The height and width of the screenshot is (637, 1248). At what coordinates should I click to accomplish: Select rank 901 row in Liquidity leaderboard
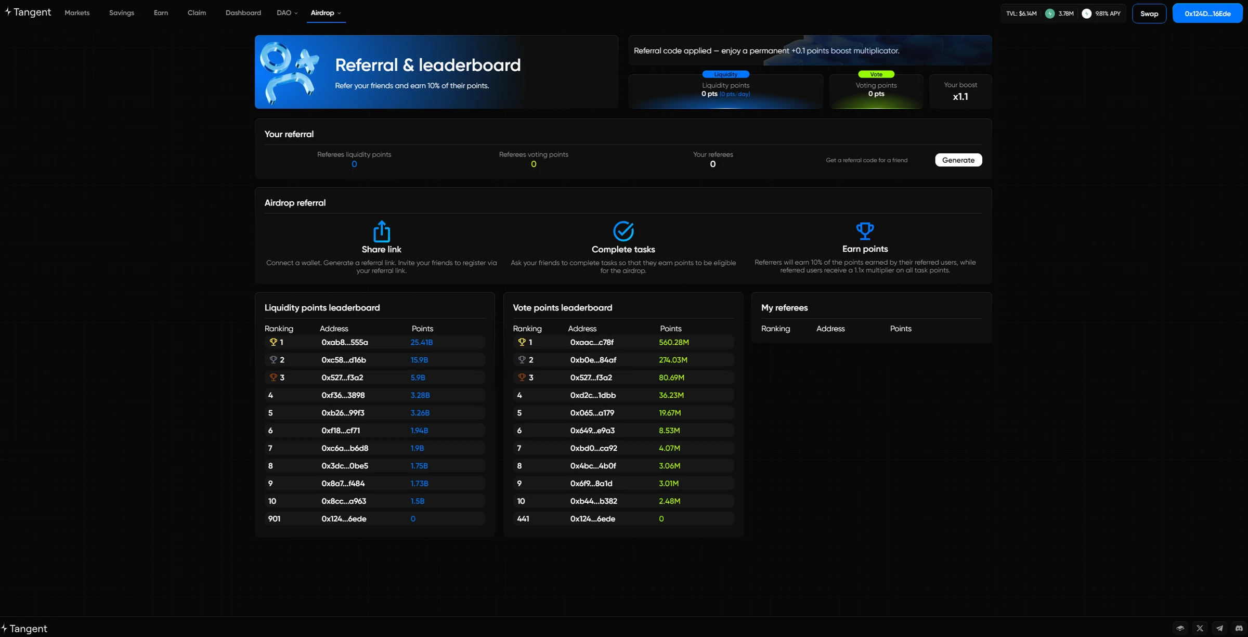[x=375, y=518]
